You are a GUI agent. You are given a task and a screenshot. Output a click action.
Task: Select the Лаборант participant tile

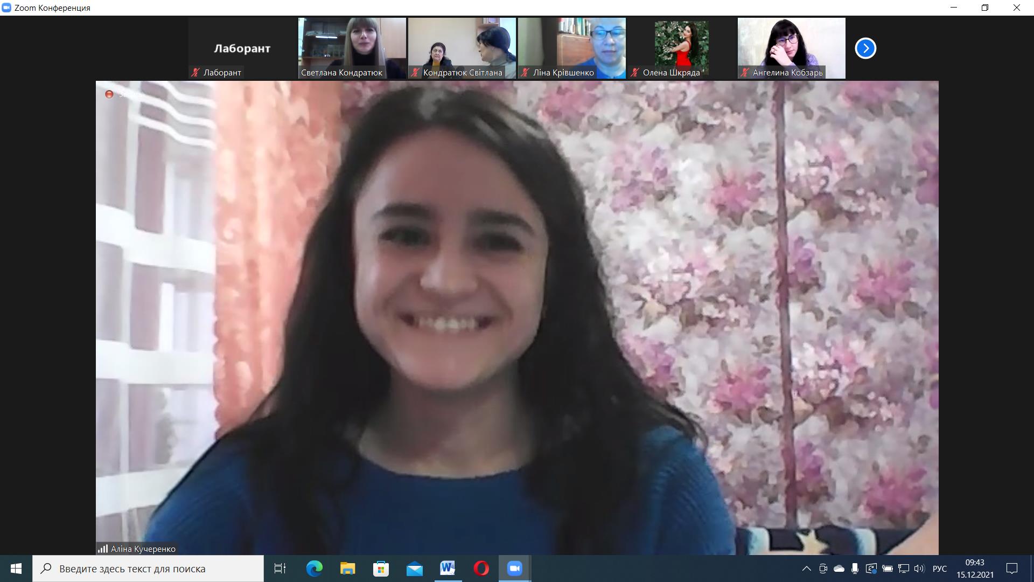242,48
